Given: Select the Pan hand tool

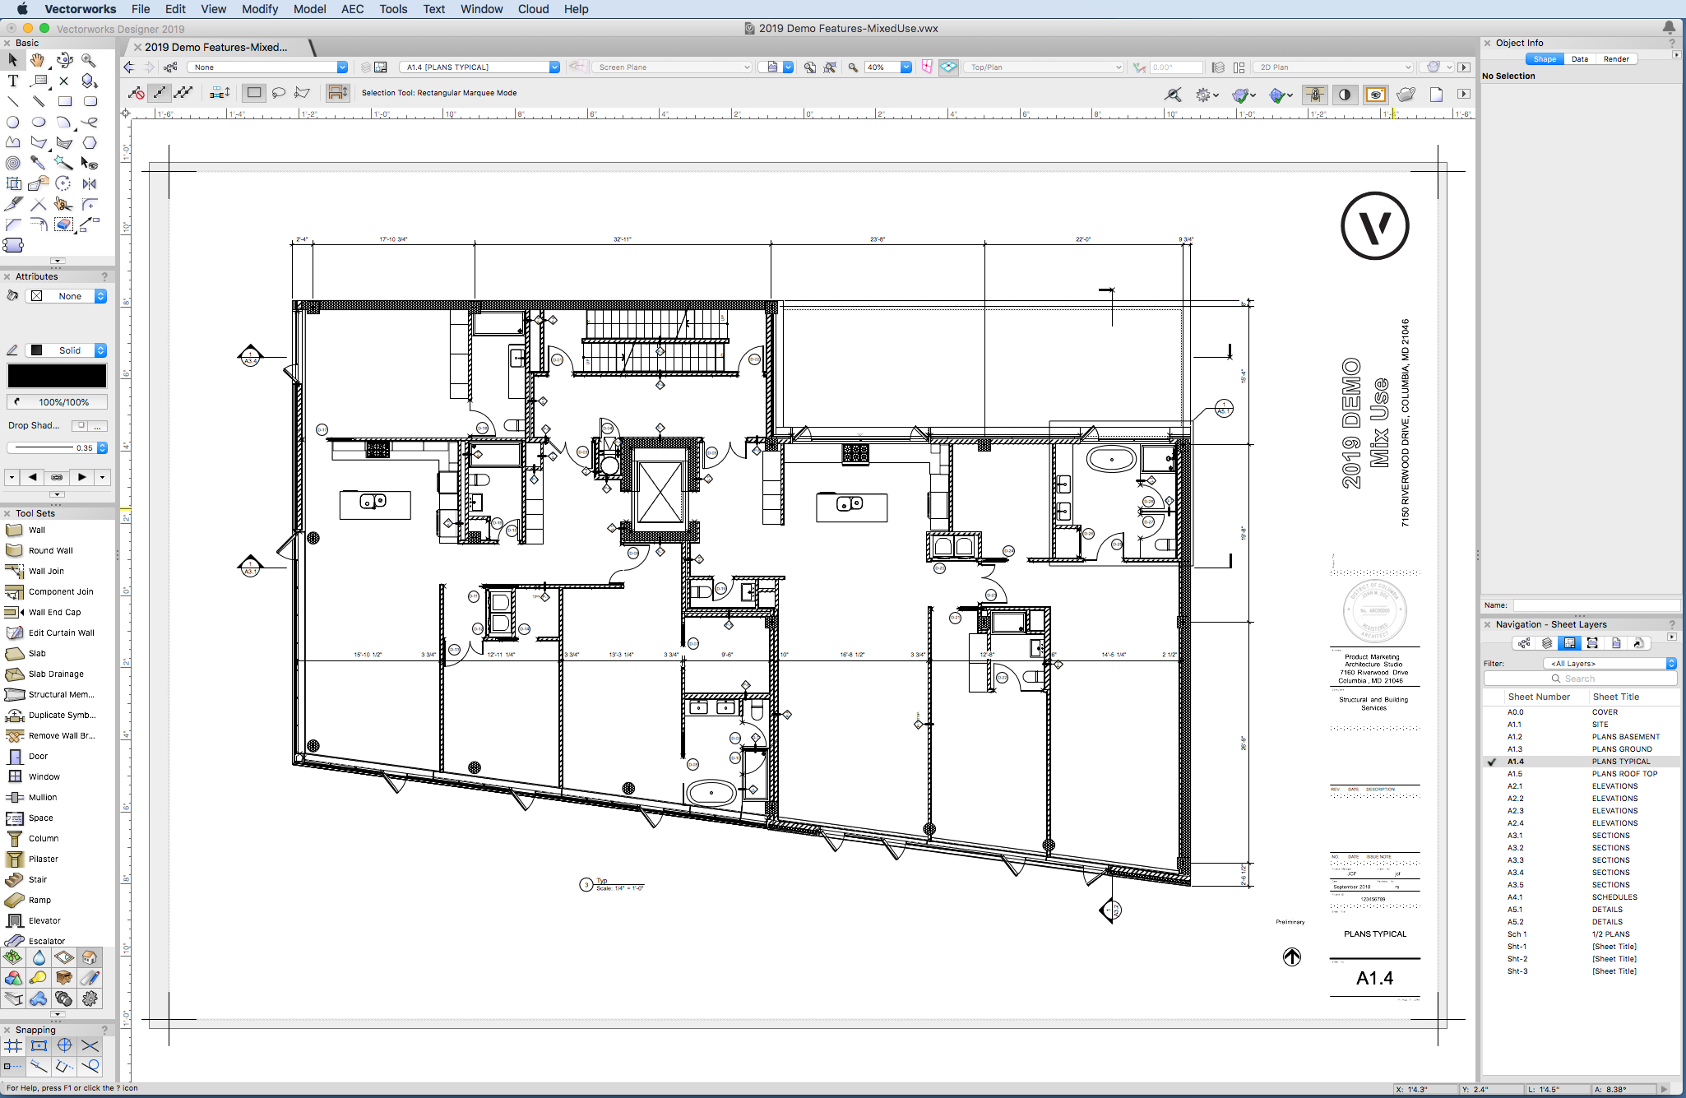Looking at the screenshot, I should tap(38, 60).
